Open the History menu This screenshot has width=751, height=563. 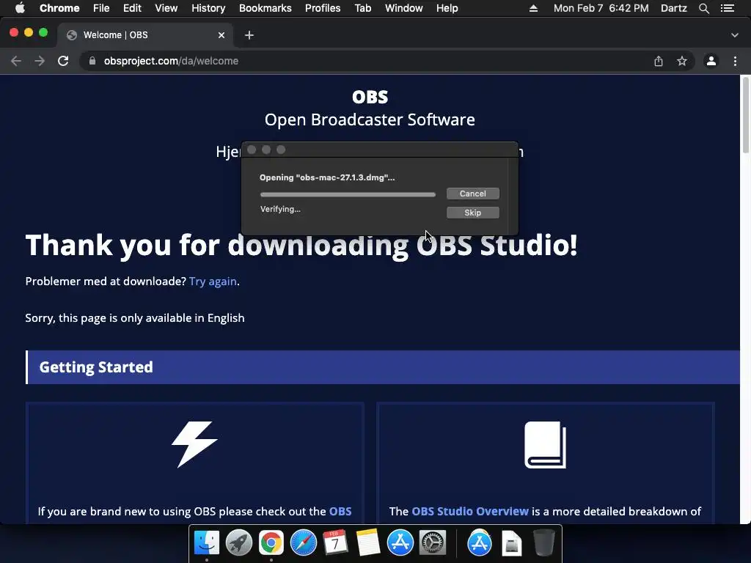[208, 8]
